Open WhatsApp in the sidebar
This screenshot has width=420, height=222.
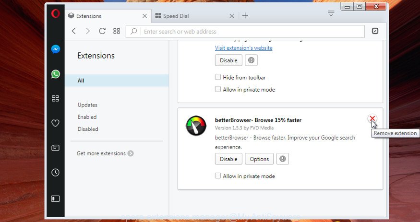pos(56,74)
